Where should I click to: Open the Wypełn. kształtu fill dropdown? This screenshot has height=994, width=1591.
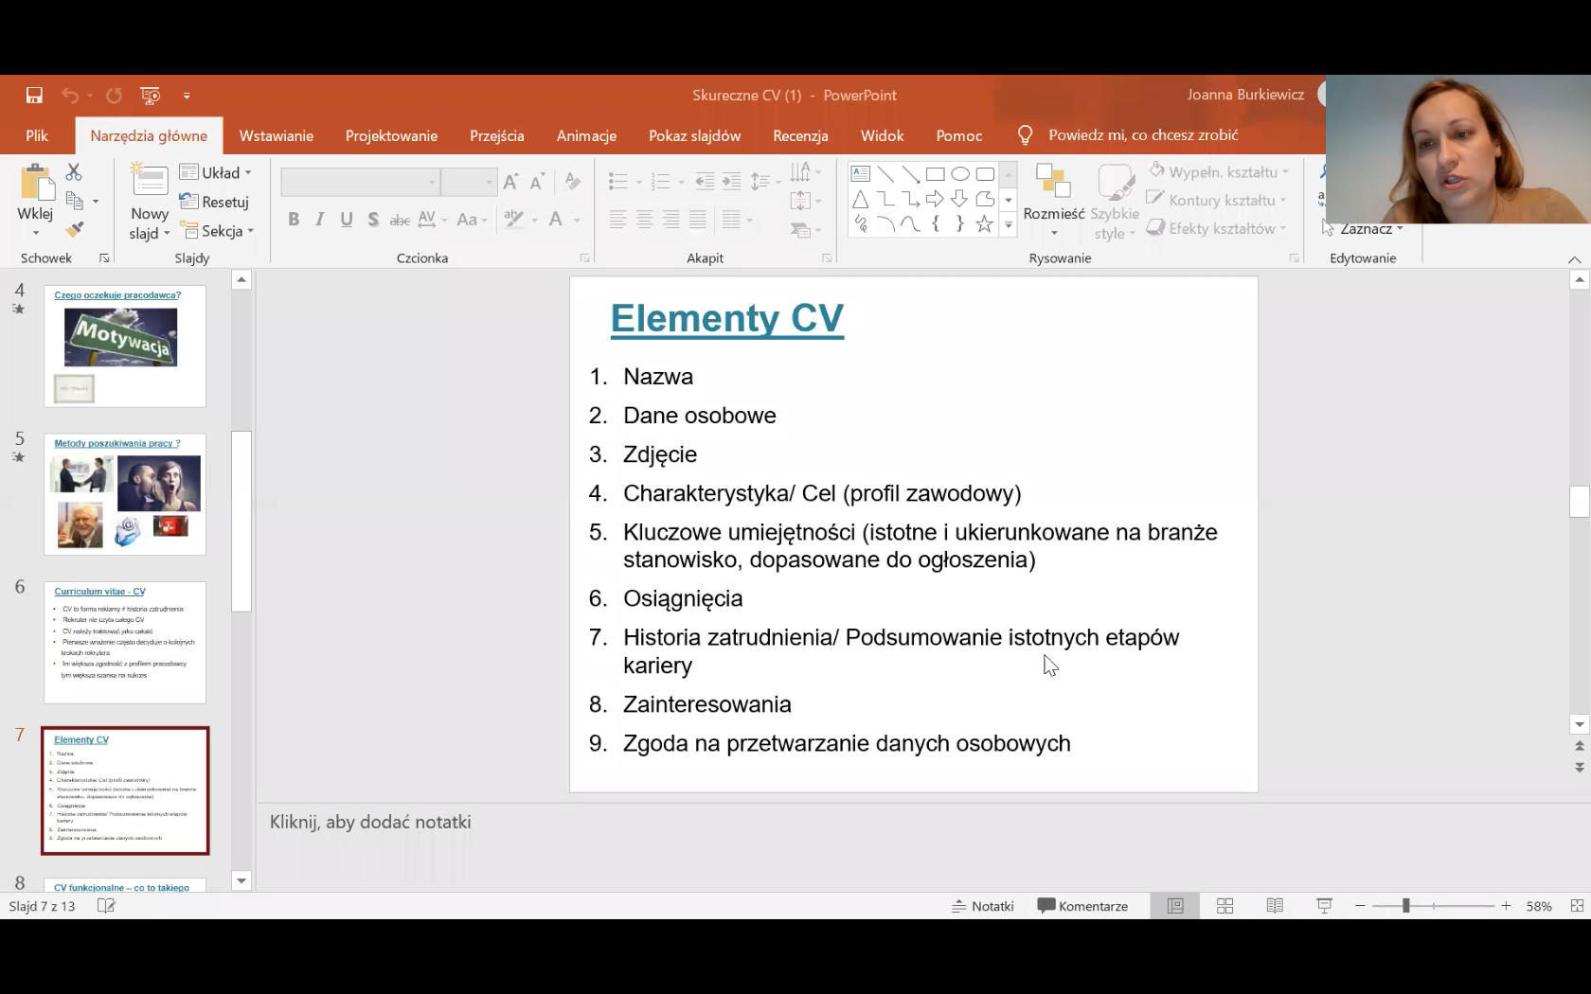[1219, 171]
